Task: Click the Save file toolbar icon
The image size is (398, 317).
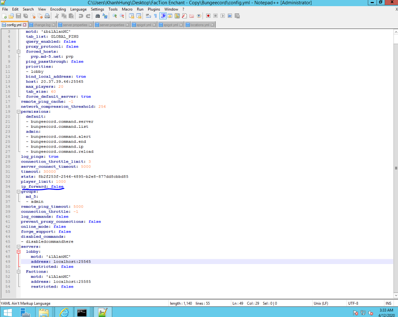Action: (18, 16)
